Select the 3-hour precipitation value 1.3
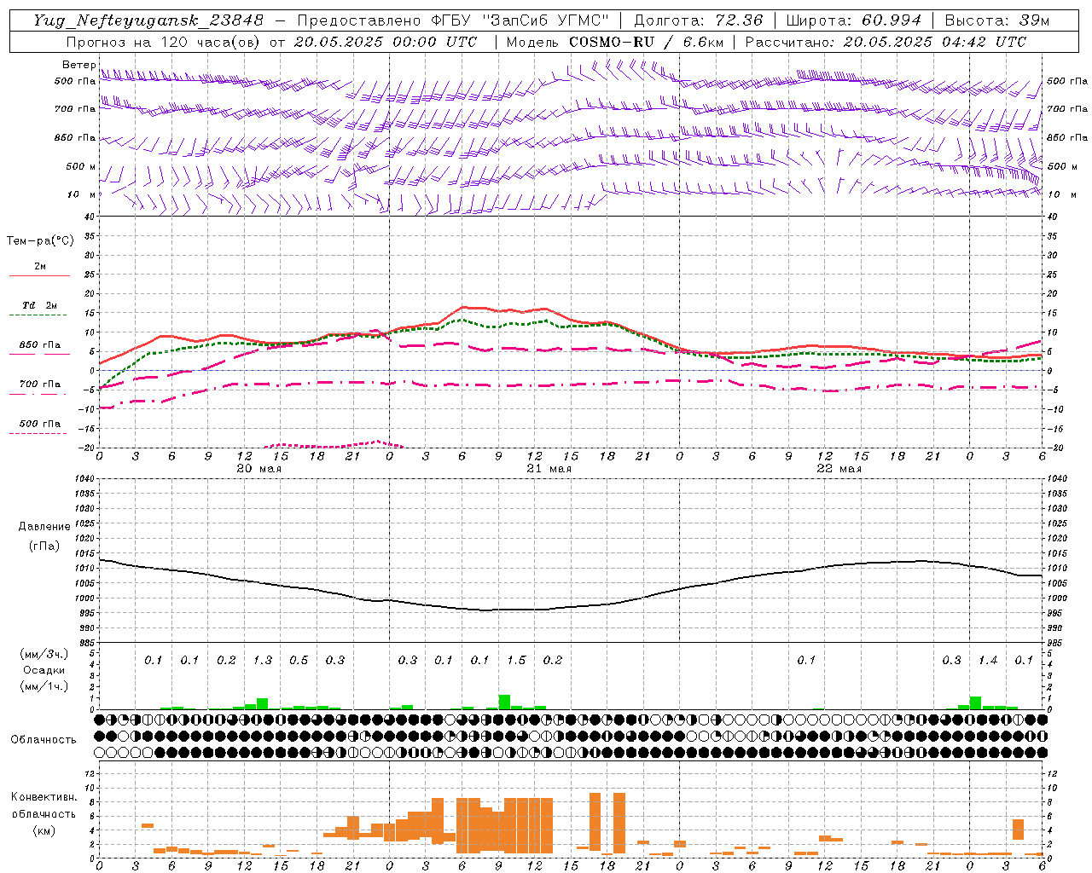 [263, 661]
